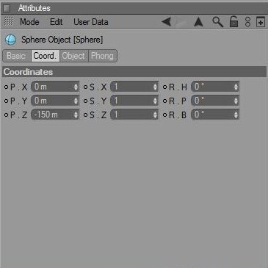
Task: Toggle the keyframe circle next to P . X
Action: [6, 87]
